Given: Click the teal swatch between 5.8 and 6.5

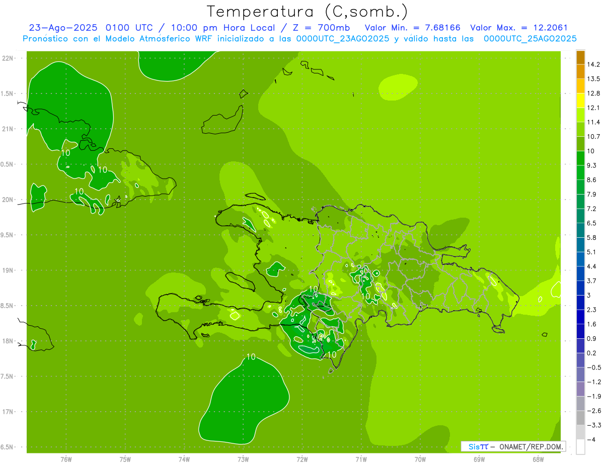Looking at the screenshot, I should [580, 230].
